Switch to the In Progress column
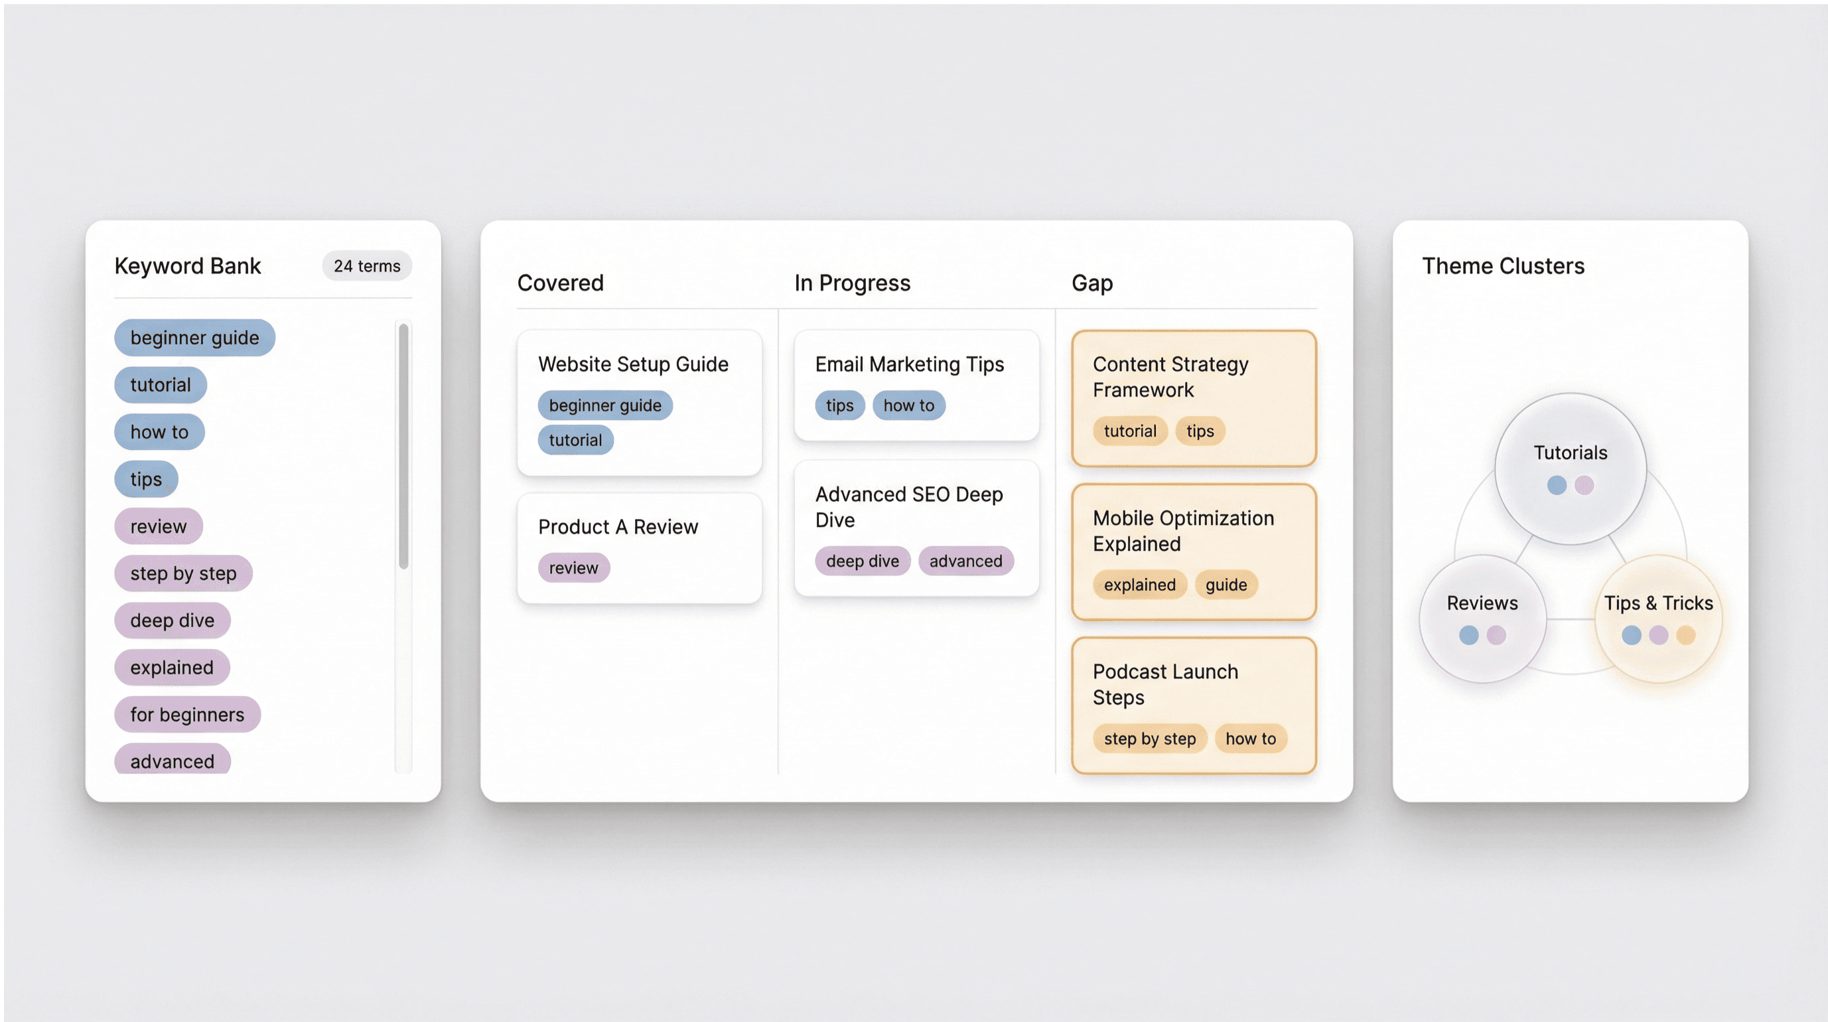The width and height of the screenshot is (1828, 1022). pos(851,283)
